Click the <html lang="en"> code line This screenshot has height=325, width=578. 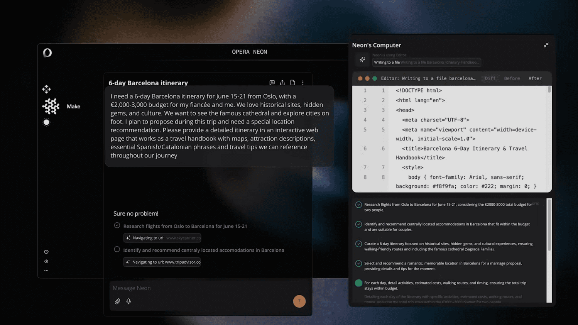coord(420,100)
